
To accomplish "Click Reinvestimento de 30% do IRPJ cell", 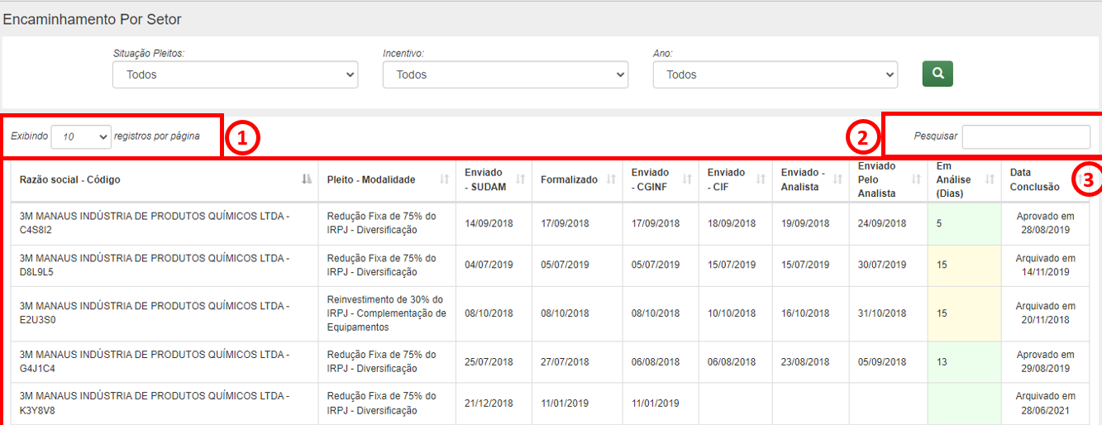I will point(386,313).
